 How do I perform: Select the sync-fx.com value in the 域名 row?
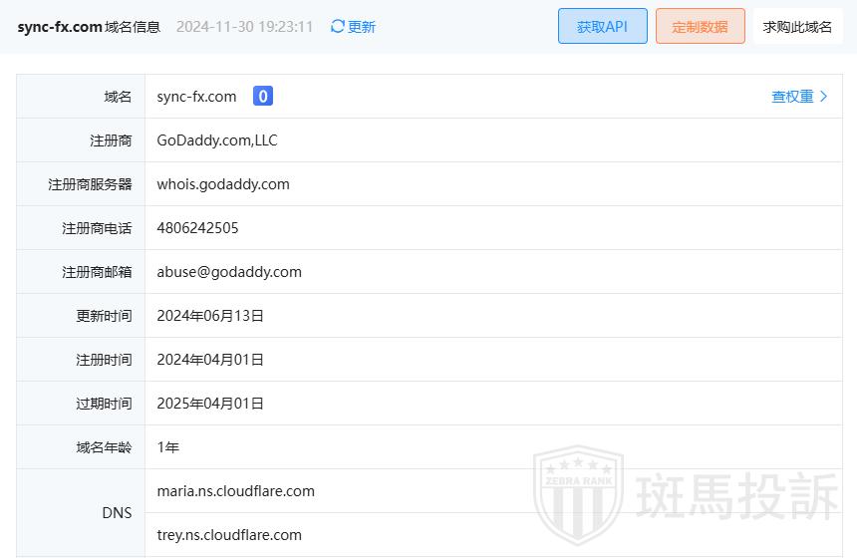click(196, 97)
